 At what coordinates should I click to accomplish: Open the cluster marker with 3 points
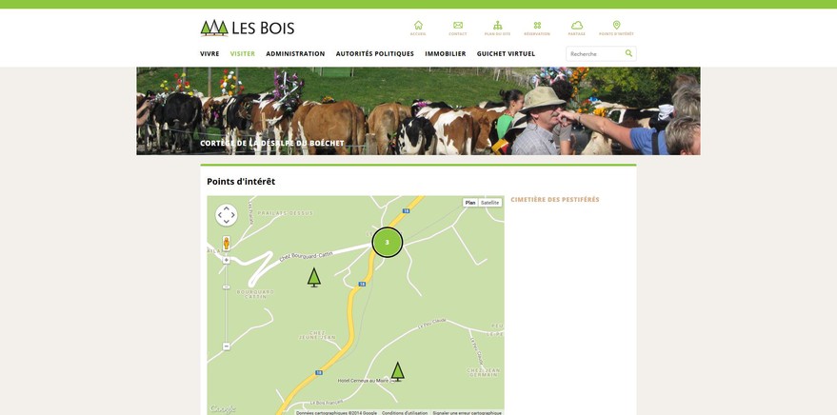[x=387, y=242]
